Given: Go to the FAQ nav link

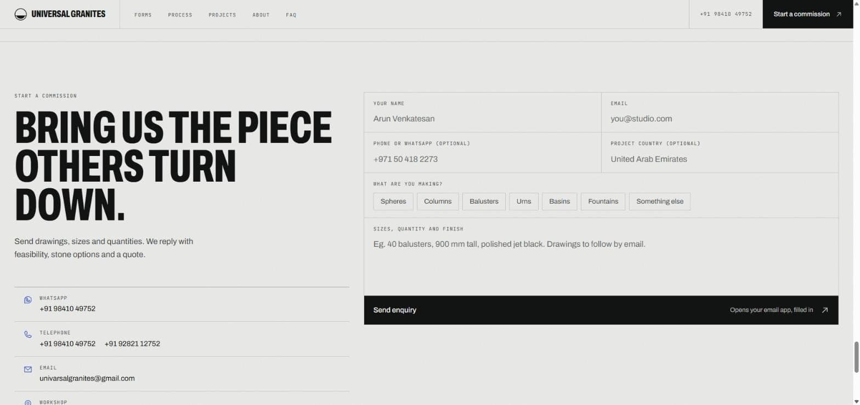Looking at the screenshot, I should [x=291, y=15].
